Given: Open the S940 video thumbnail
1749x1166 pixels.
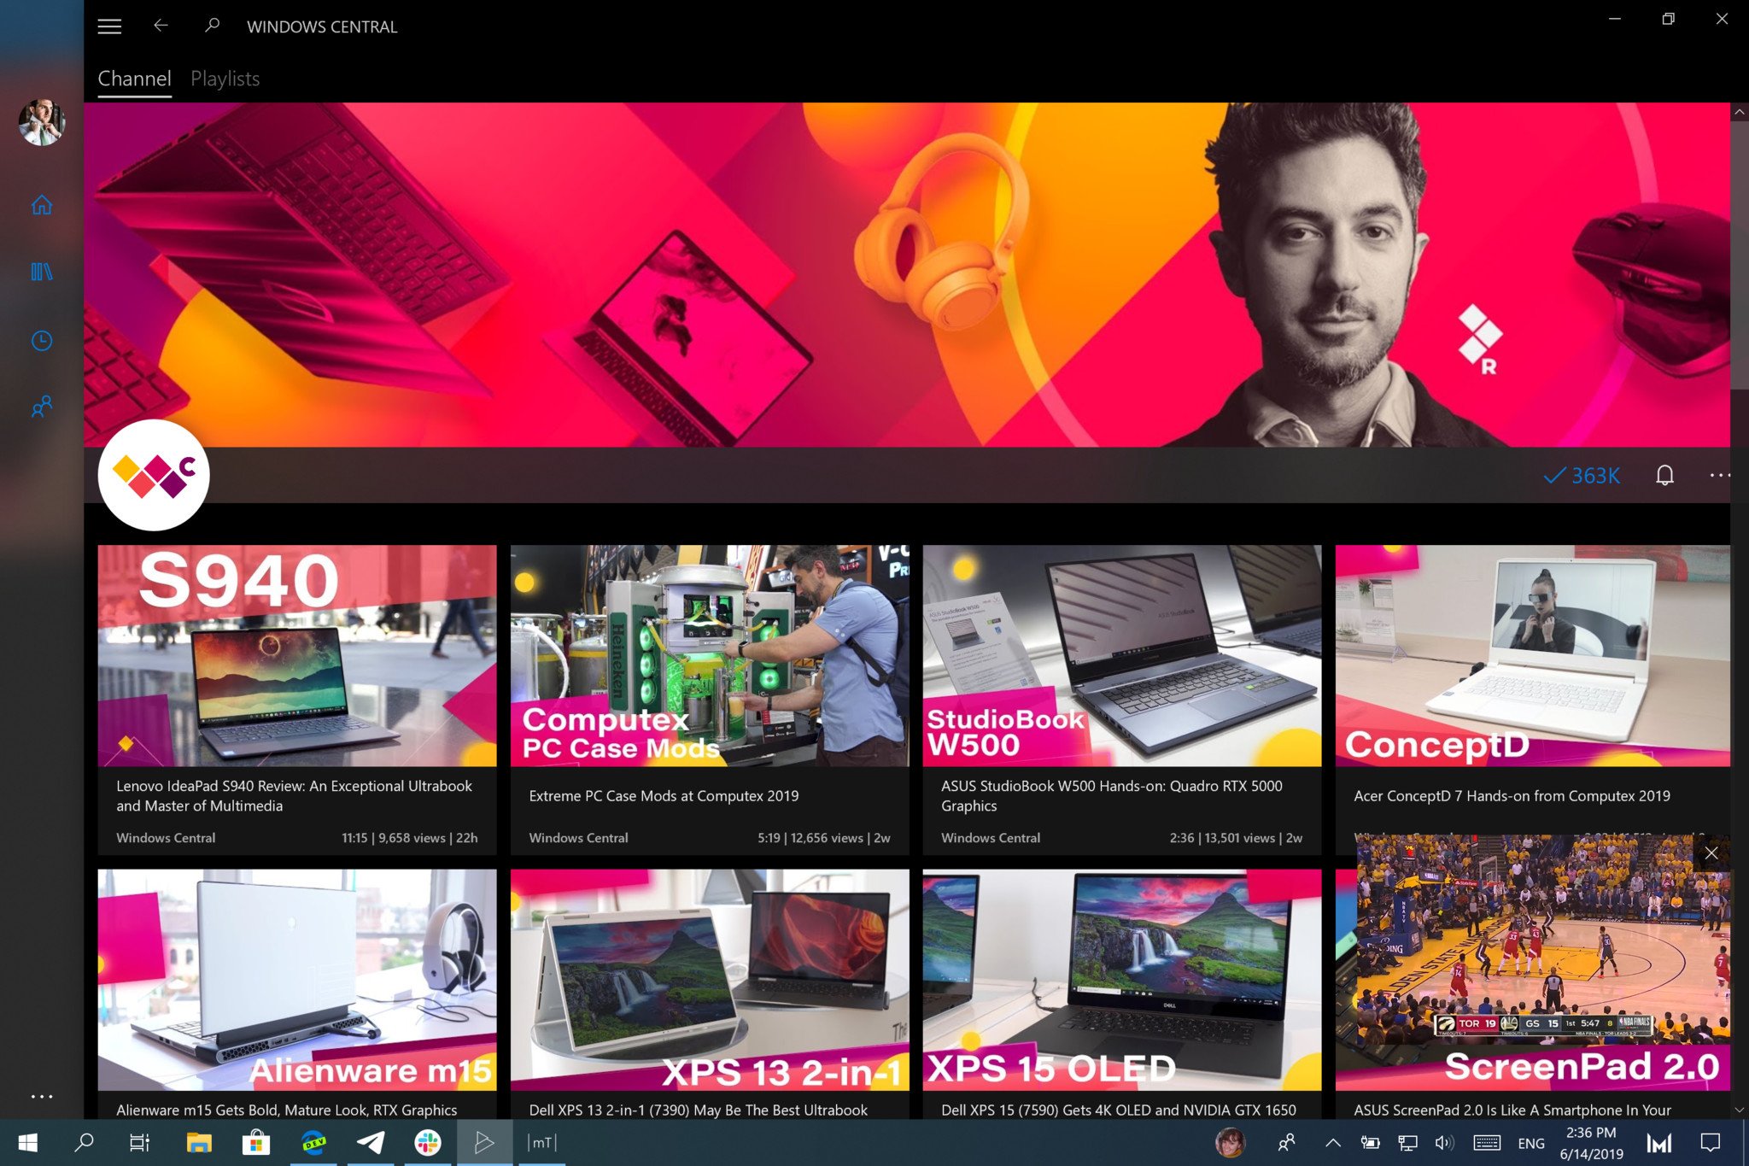Looking at the screenshot, I should tap(296, 655).
